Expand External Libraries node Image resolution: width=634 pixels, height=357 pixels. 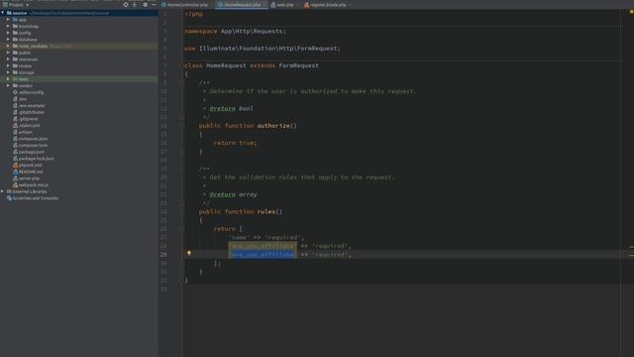[x=3, y=191]
